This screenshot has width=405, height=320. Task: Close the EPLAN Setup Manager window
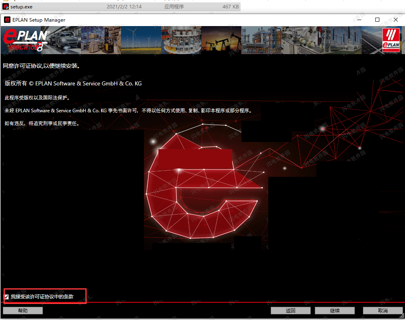click(x=395, y=20)
